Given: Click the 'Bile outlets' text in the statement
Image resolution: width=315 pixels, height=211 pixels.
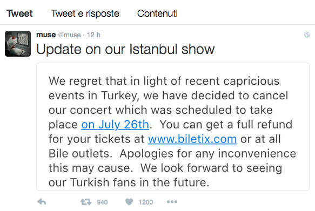Looking at the screenshot, I should [80, 154].
